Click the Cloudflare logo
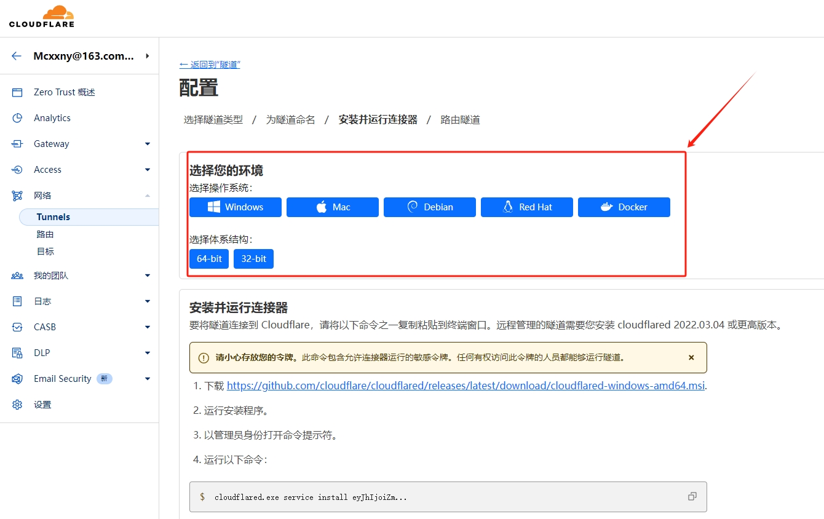 (42, 17)
